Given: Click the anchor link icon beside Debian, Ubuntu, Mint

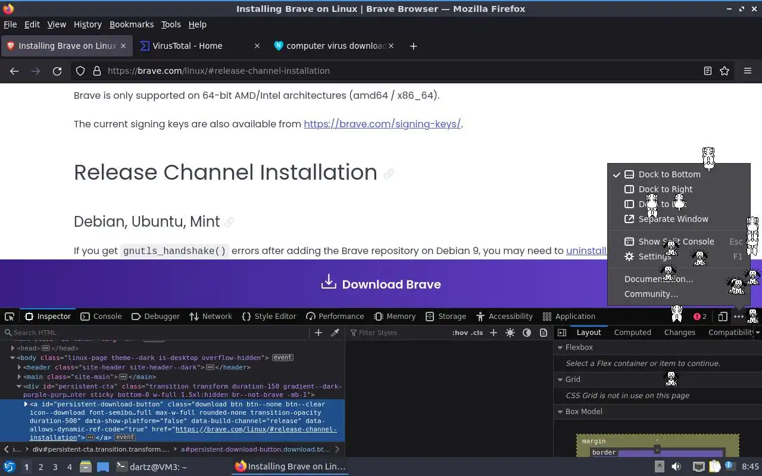Looking at the screenshot, I should click(x=229, y=222).
